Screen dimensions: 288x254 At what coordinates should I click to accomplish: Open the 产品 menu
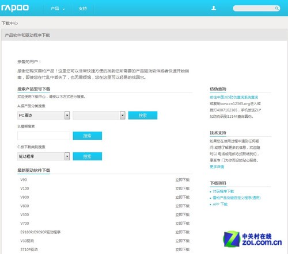click(x=58, y=9)
